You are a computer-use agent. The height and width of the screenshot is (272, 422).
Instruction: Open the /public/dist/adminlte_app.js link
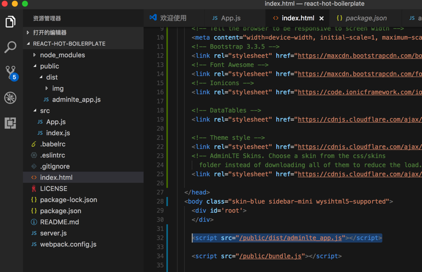pyautogui.click(x=292, y=238)
